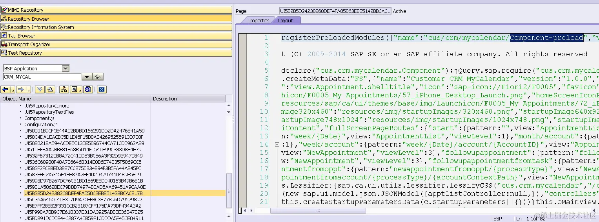599x222 pixels.
Task: Click the selected Component-preload text in line 1
Action: (547, 38)
